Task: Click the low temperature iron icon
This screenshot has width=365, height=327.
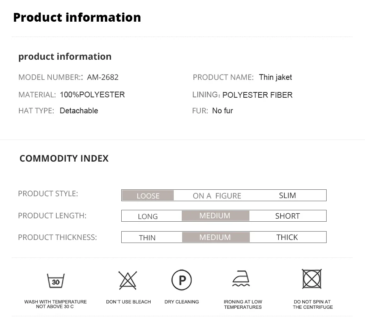Action: (x=241, y=279)
